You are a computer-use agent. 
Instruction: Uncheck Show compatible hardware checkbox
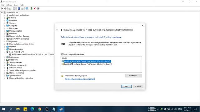click(62, 54)
